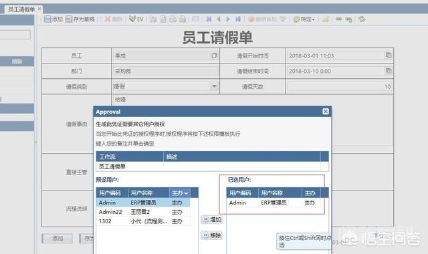Click the leave start time 2018-03-01 field
The image size is (428, 254).
click(x=336, y=55)
